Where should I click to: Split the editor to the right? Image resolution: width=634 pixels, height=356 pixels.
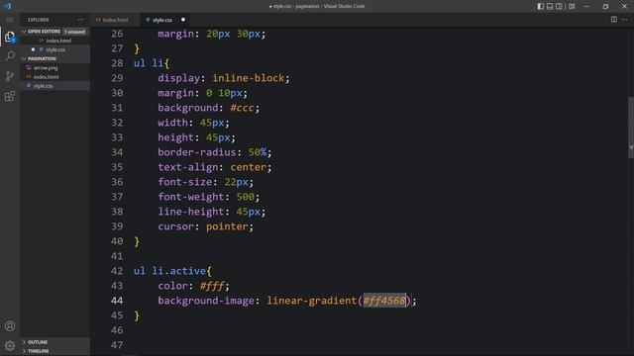coord(614,20)
